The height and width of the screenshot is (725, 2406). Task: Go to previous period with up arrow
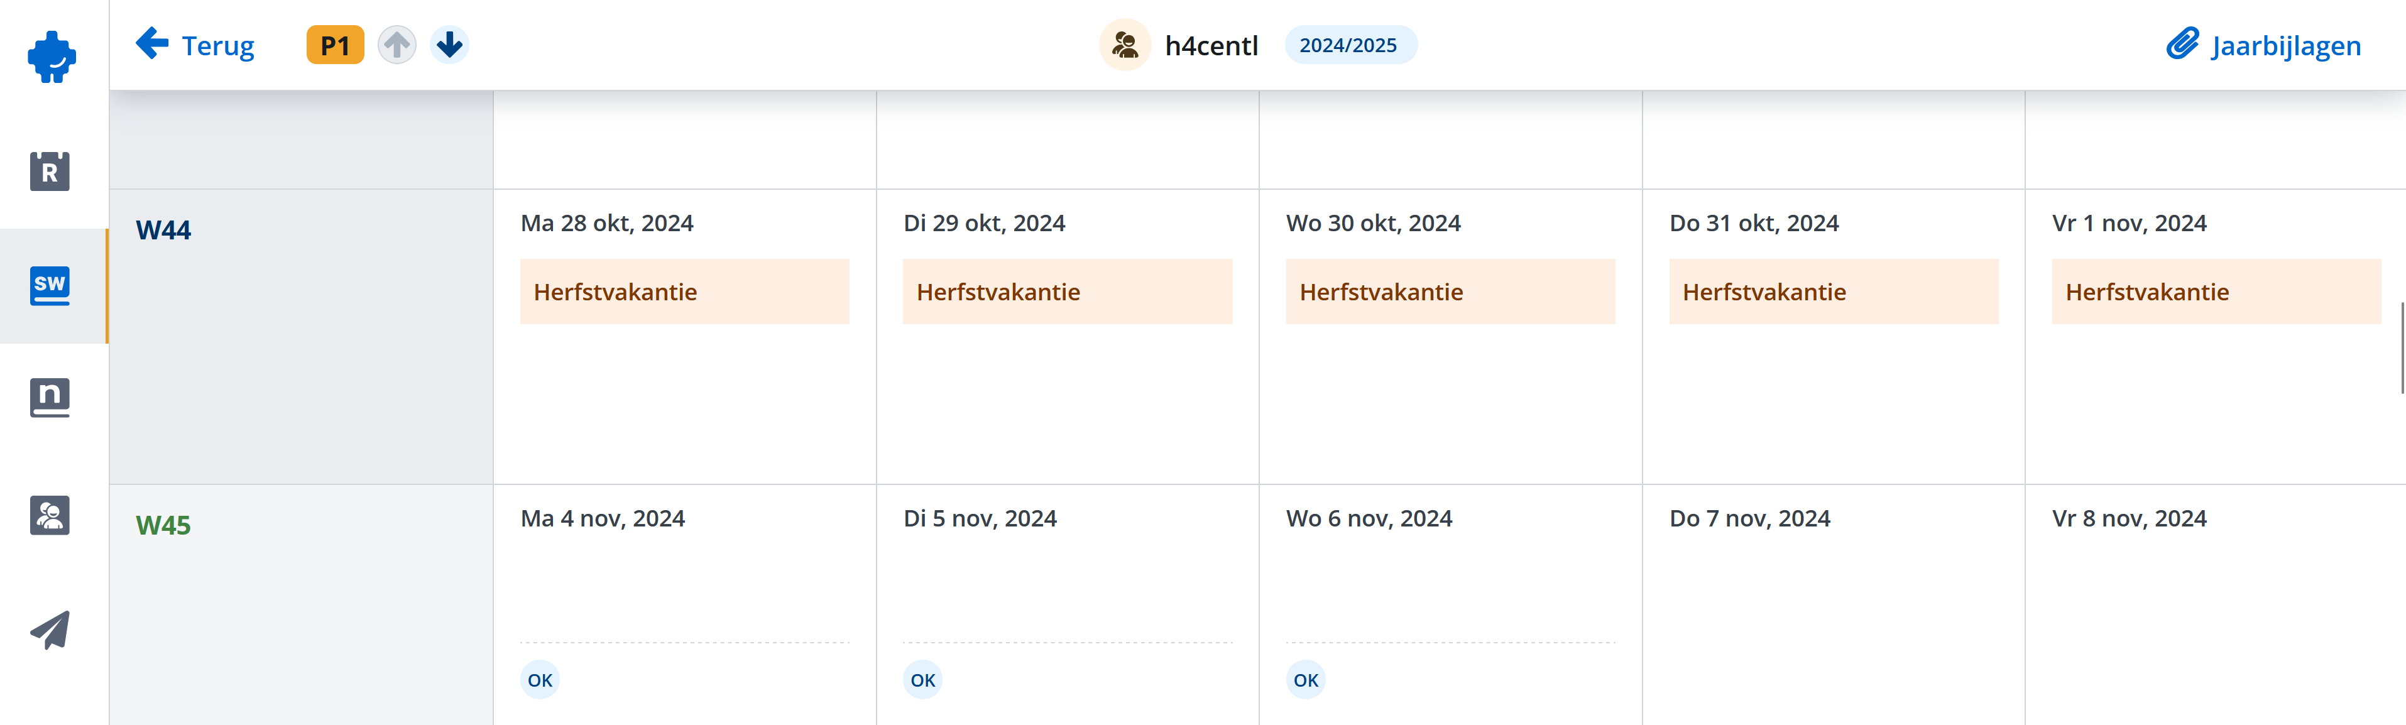coord(397,45)
